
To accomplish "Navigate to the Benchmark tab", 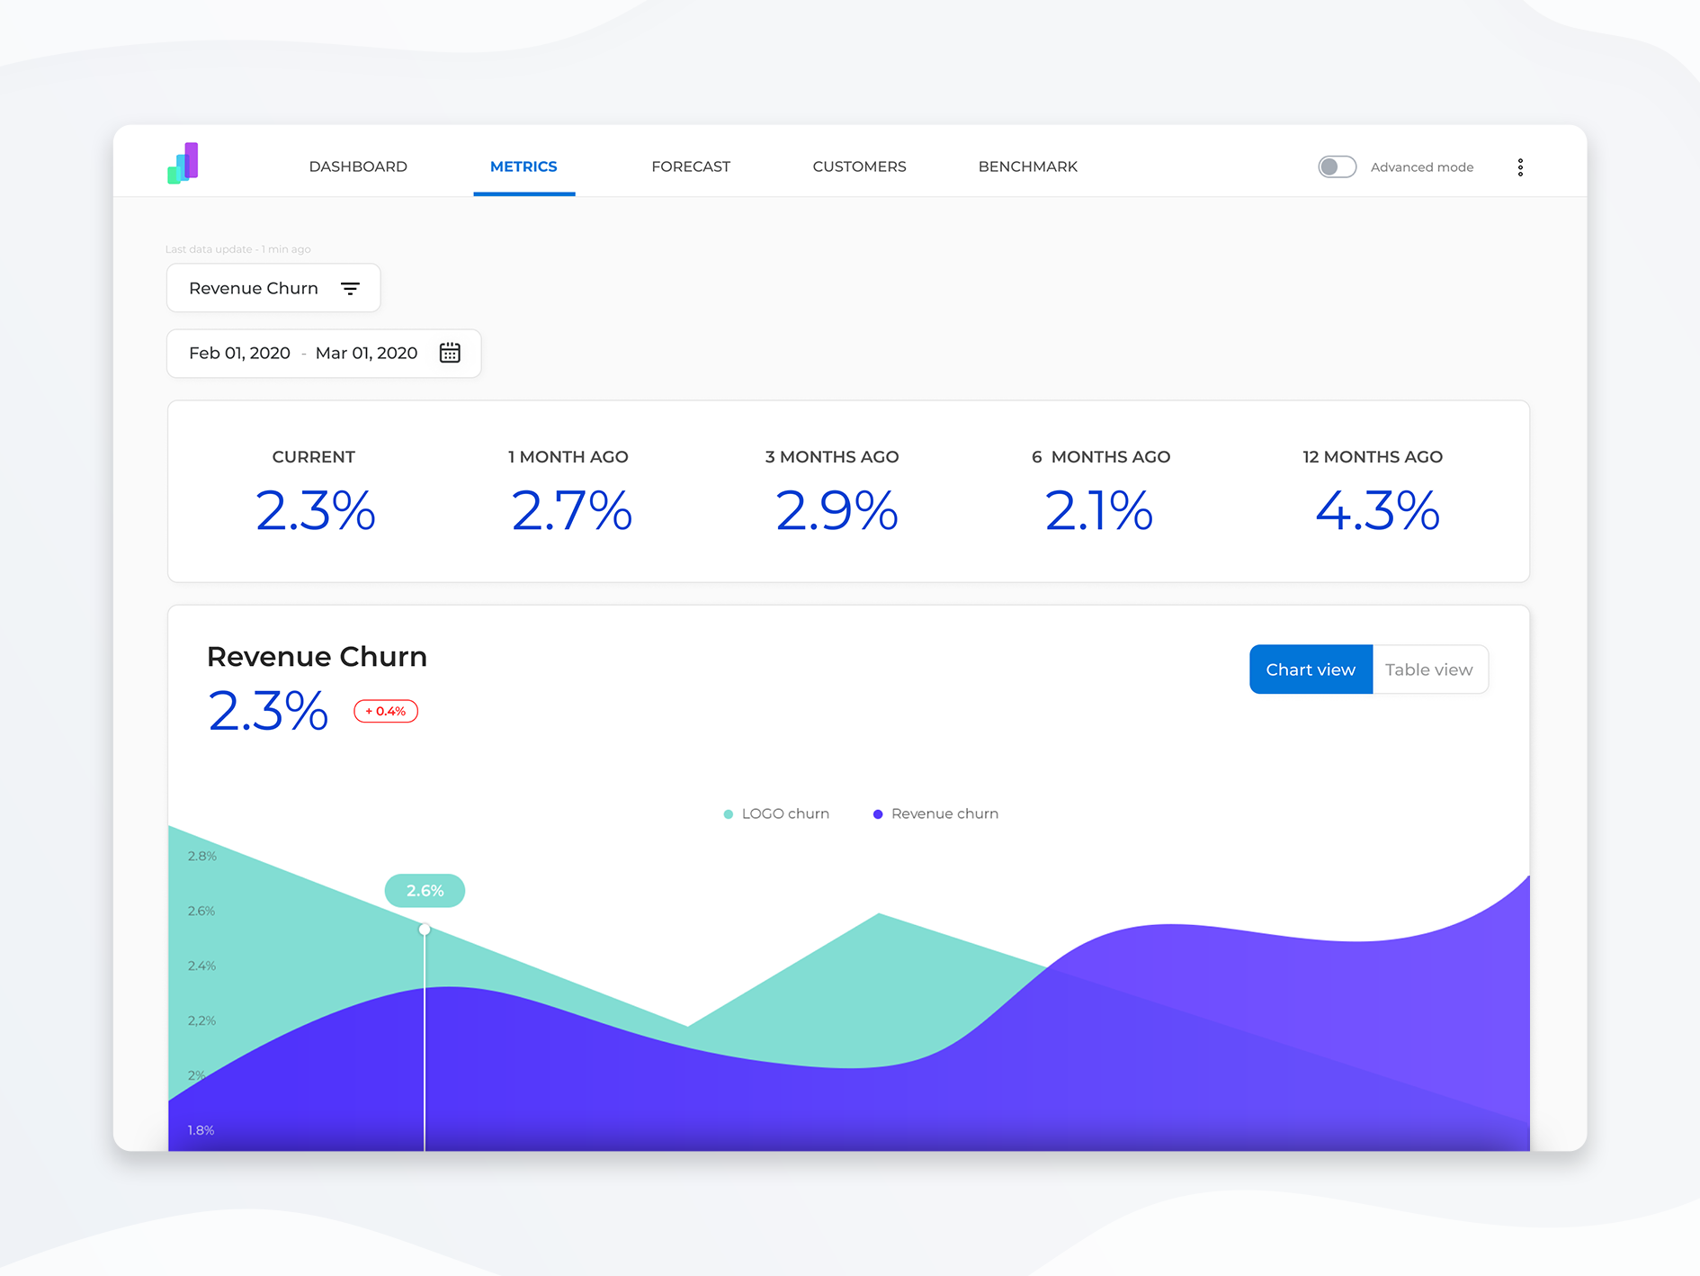I will [1028, 166].
